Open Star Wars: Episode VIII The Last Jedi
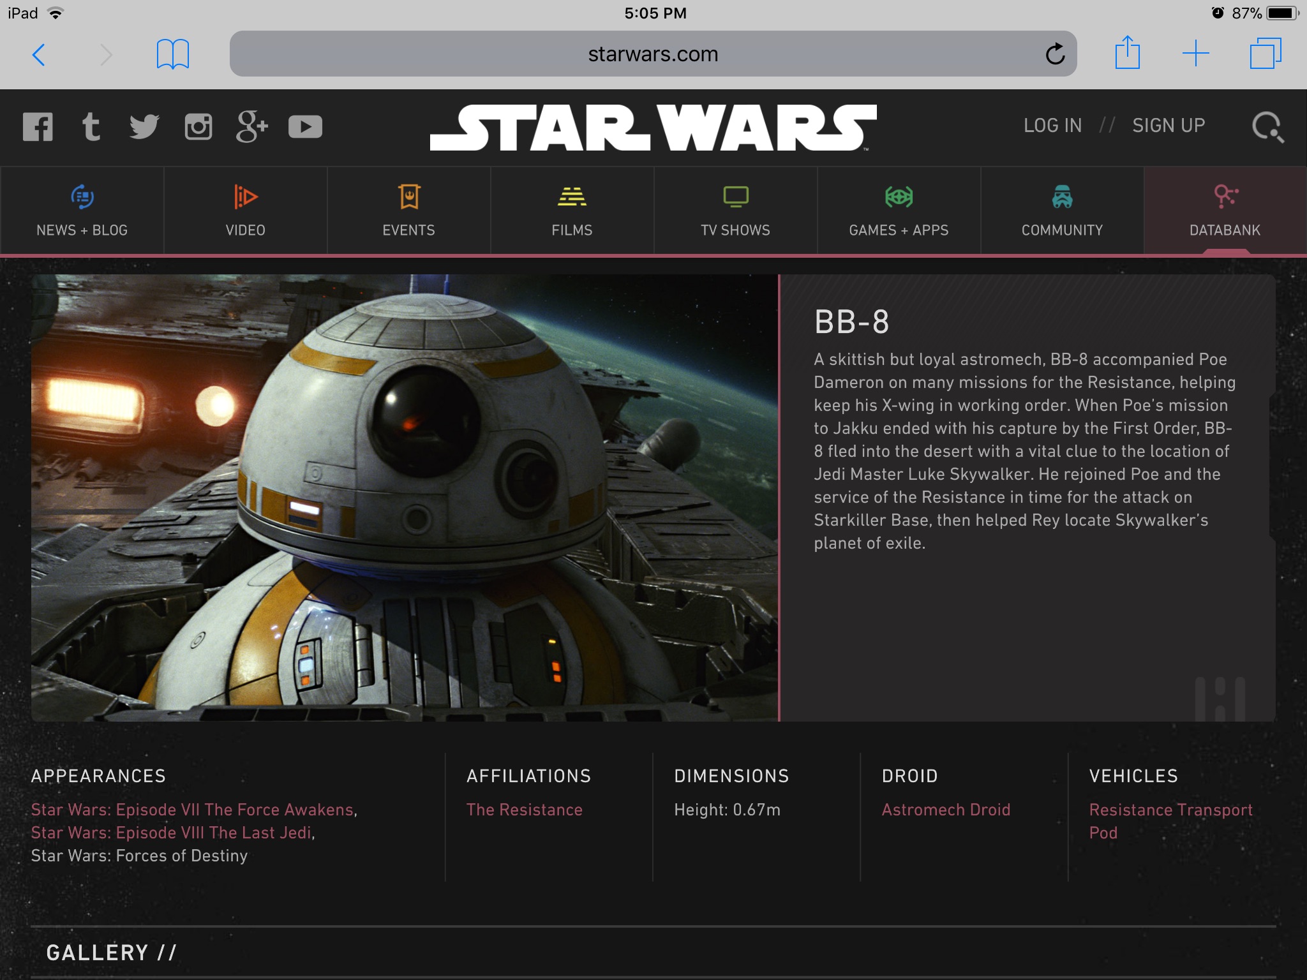 click(x=171, y=833)
